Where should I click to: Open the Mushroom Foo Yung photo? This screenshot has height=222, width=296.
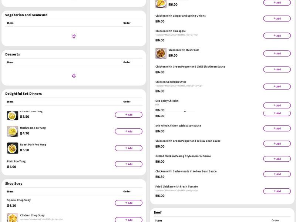(x=13, y=131)
